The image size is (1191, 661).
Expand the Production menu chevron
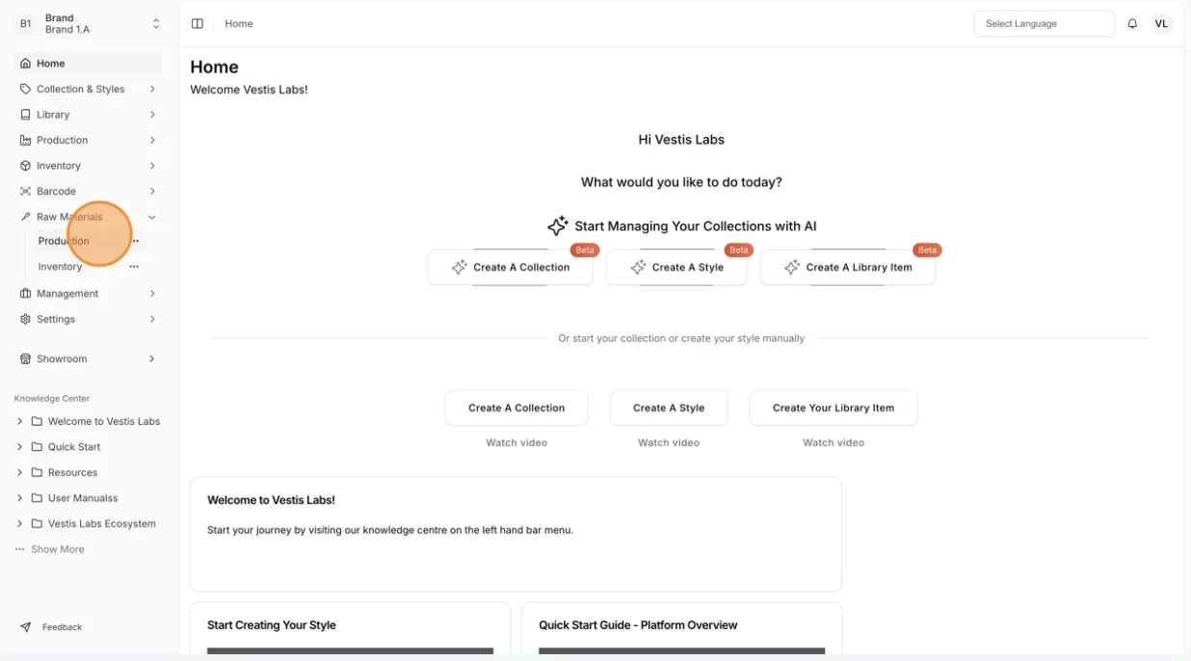point(152,140)
